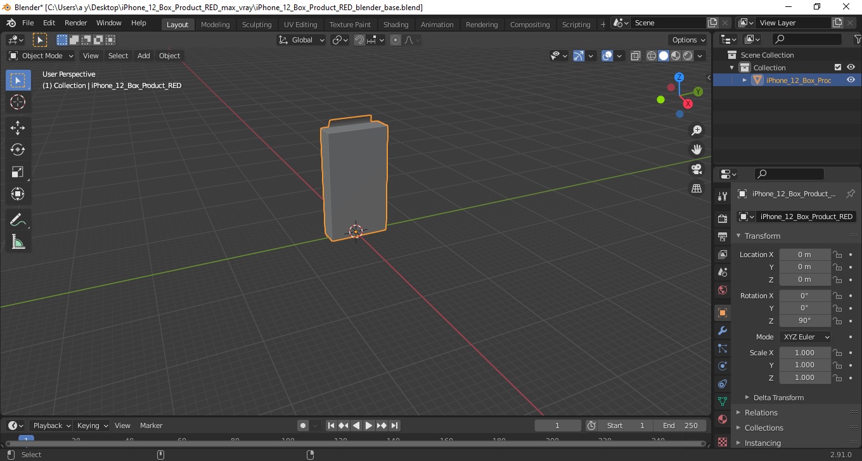Open the Tool properties tab
862x461 pixels.
pos(722,196)
